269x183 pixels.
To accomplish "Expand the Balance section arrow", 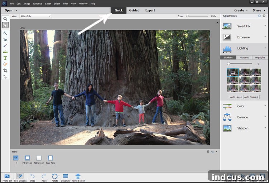I will pyautogui.click(x=265, y=117).
